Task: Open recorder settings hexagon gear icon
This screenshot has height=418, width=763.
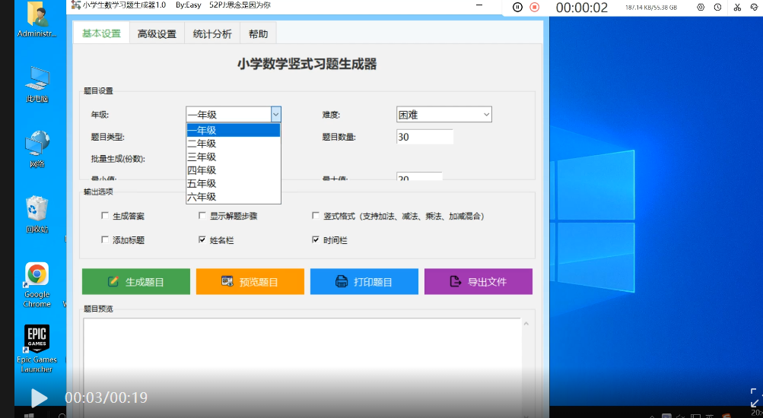Action: [x=701, y=8]
